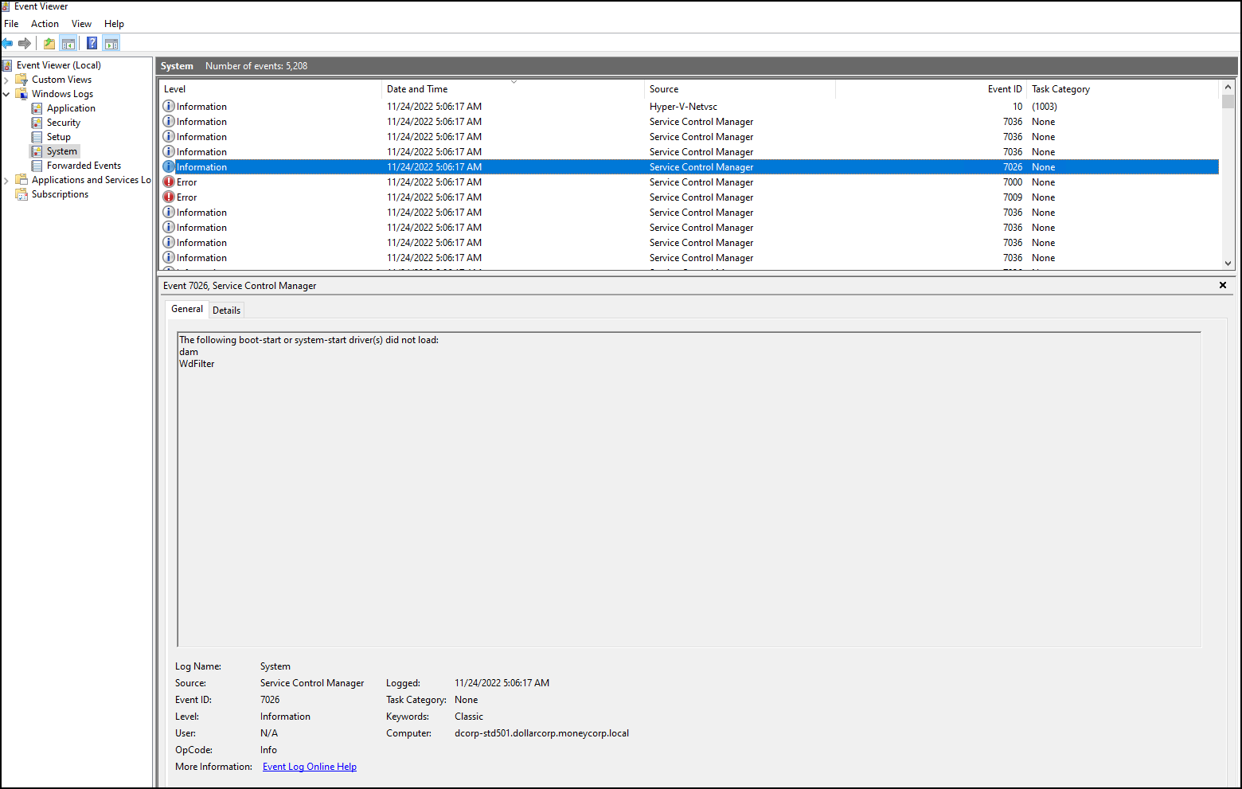Toggle the console tree visibility

tap(68, 43)
